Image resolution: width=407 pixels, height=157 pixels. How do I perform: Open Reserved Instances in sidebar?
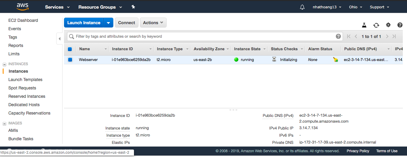[x=27, y=96]
